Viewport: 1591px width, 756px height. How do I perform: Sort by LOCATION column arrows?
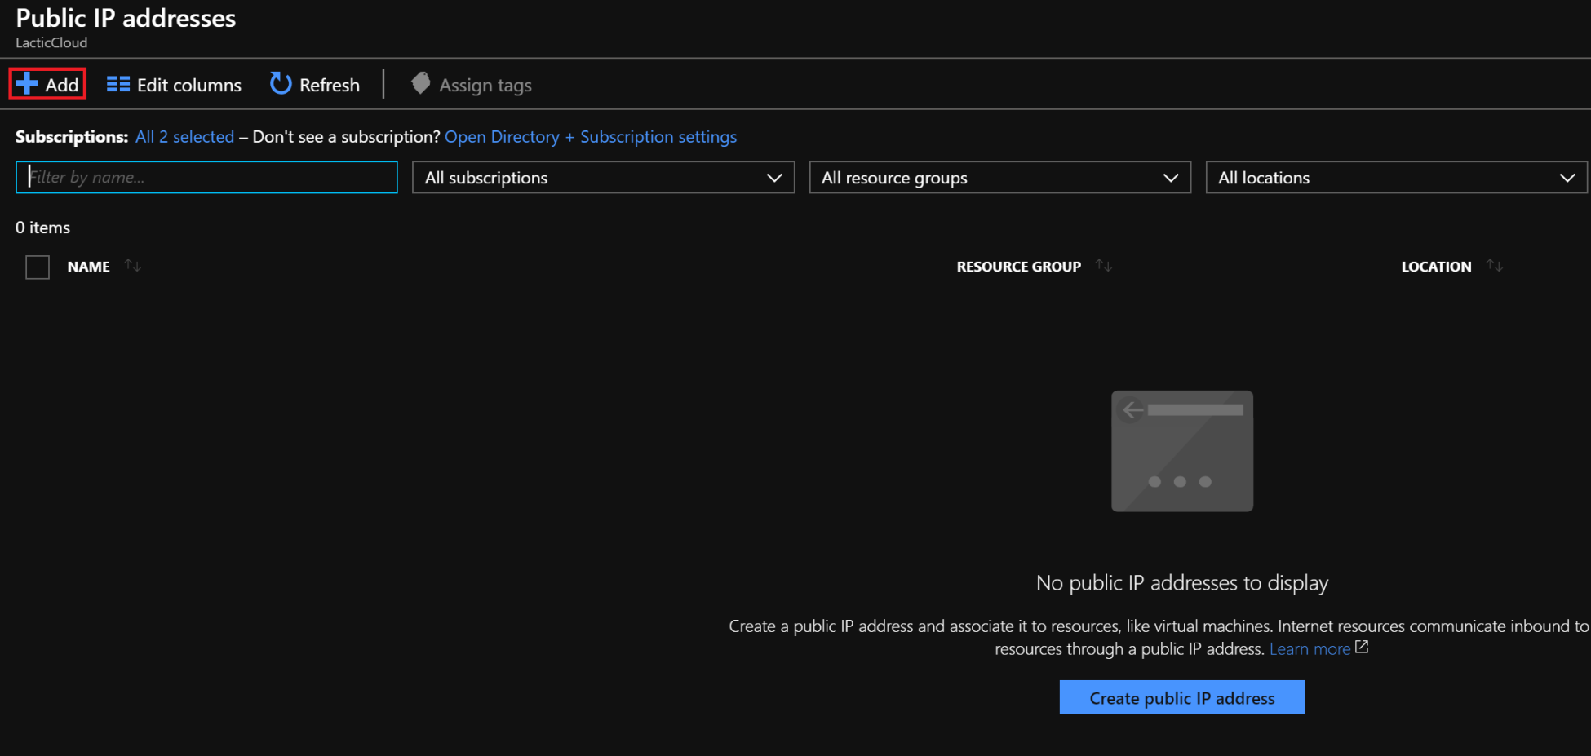click(1495, 266)
